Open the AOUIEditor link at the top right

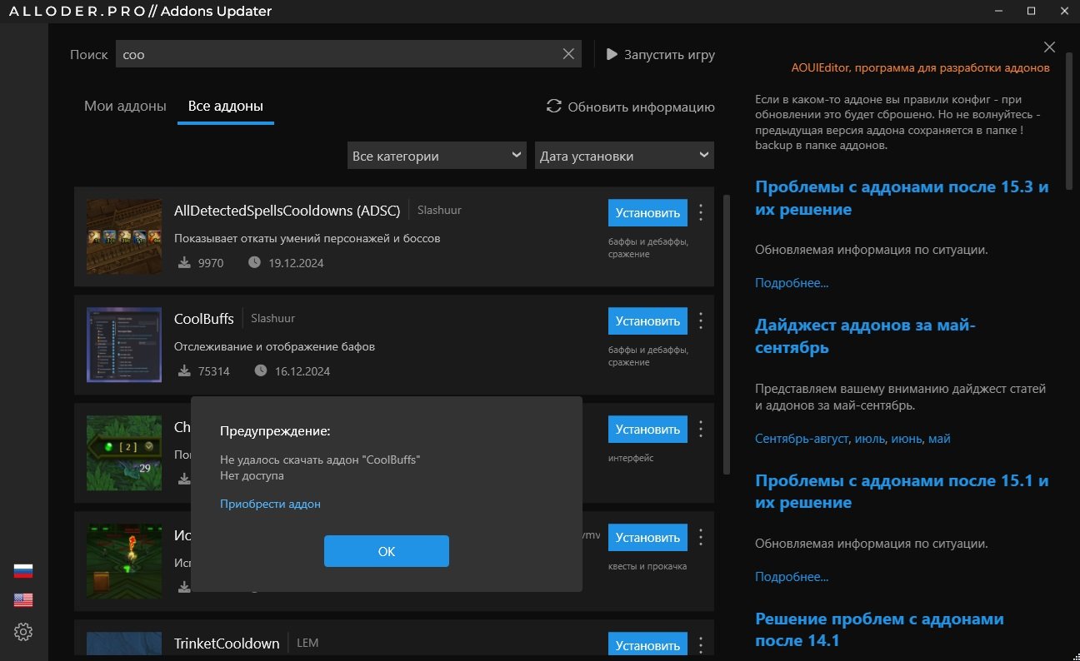pyautogui.click(x=920, y=68)
